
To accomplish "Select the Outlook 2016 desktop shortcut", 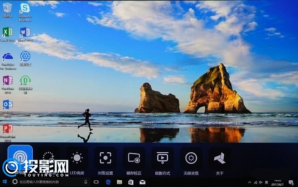I will coord(8,108).
